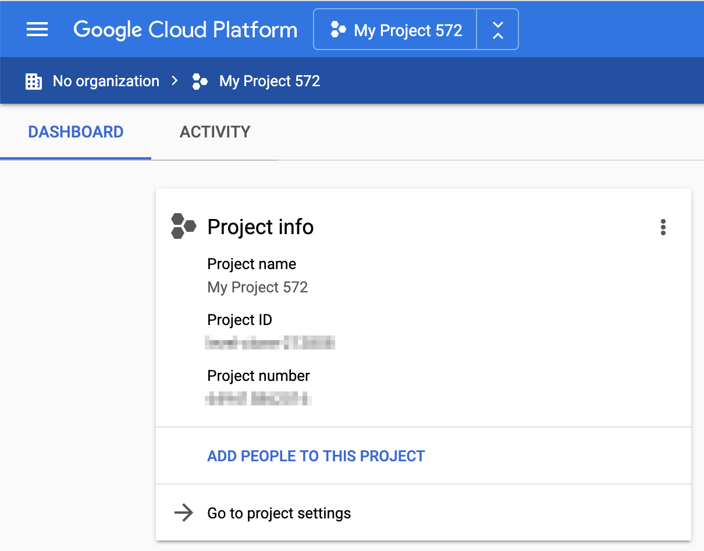Click the breadcrumb chevron separator arrow
Viewport: 704px width, 551px height.
click(175, 81)
